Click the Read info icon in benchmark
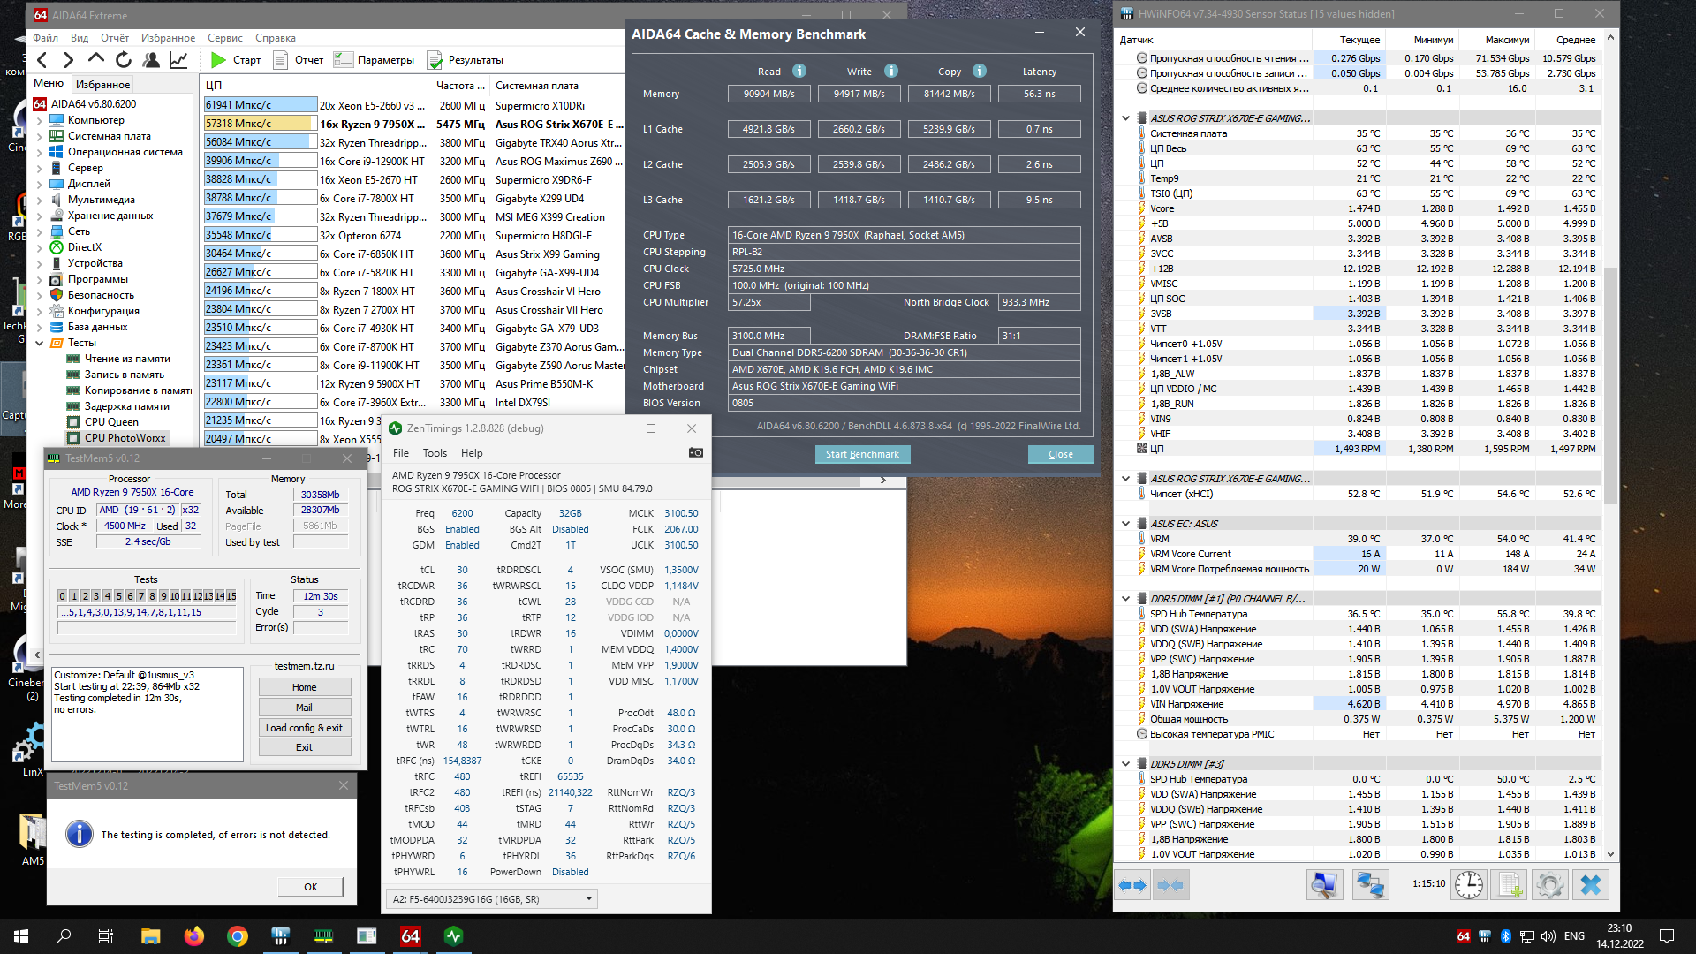This screenshot has height=954, width=1696. click(x=799, y=72)
